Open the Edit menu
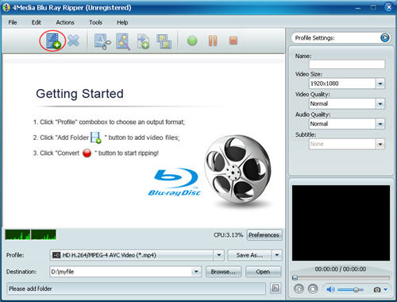 [x=37, y=22]
